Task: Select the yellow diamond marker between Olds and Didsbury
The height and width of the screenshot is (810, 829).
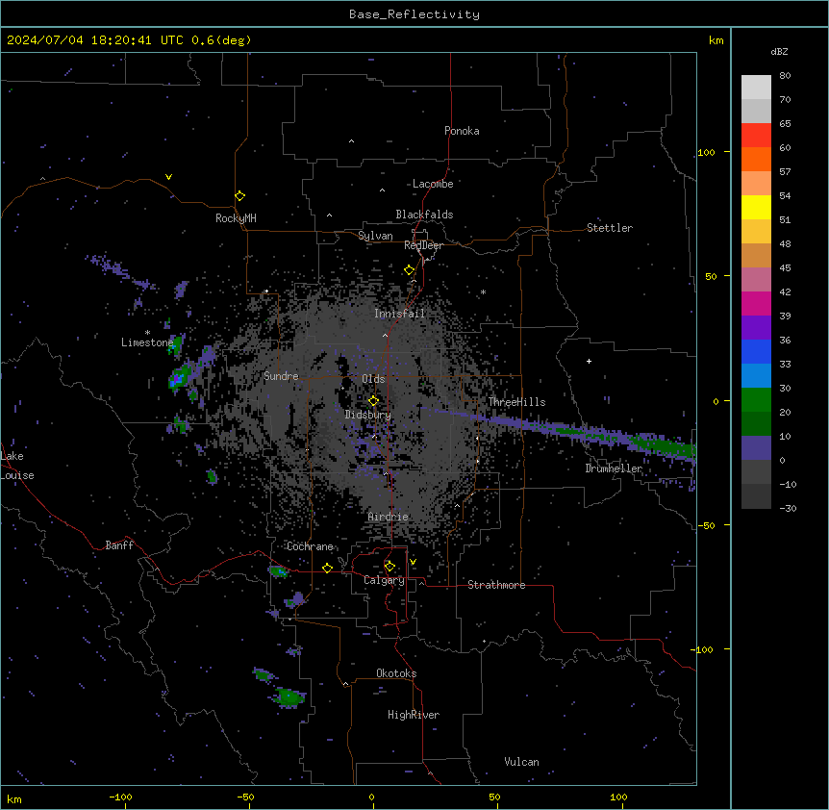Action: click(373, 401)
